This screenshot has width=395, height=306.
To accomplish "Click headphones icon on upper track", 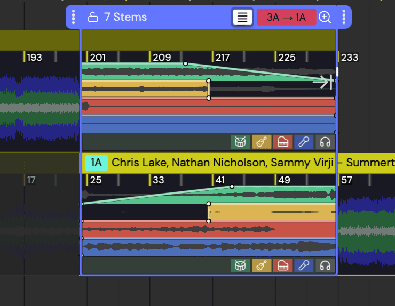I will 325,142.
